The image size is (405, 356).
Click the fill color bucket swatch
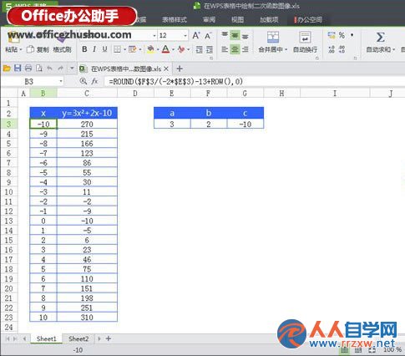[150, 49]
